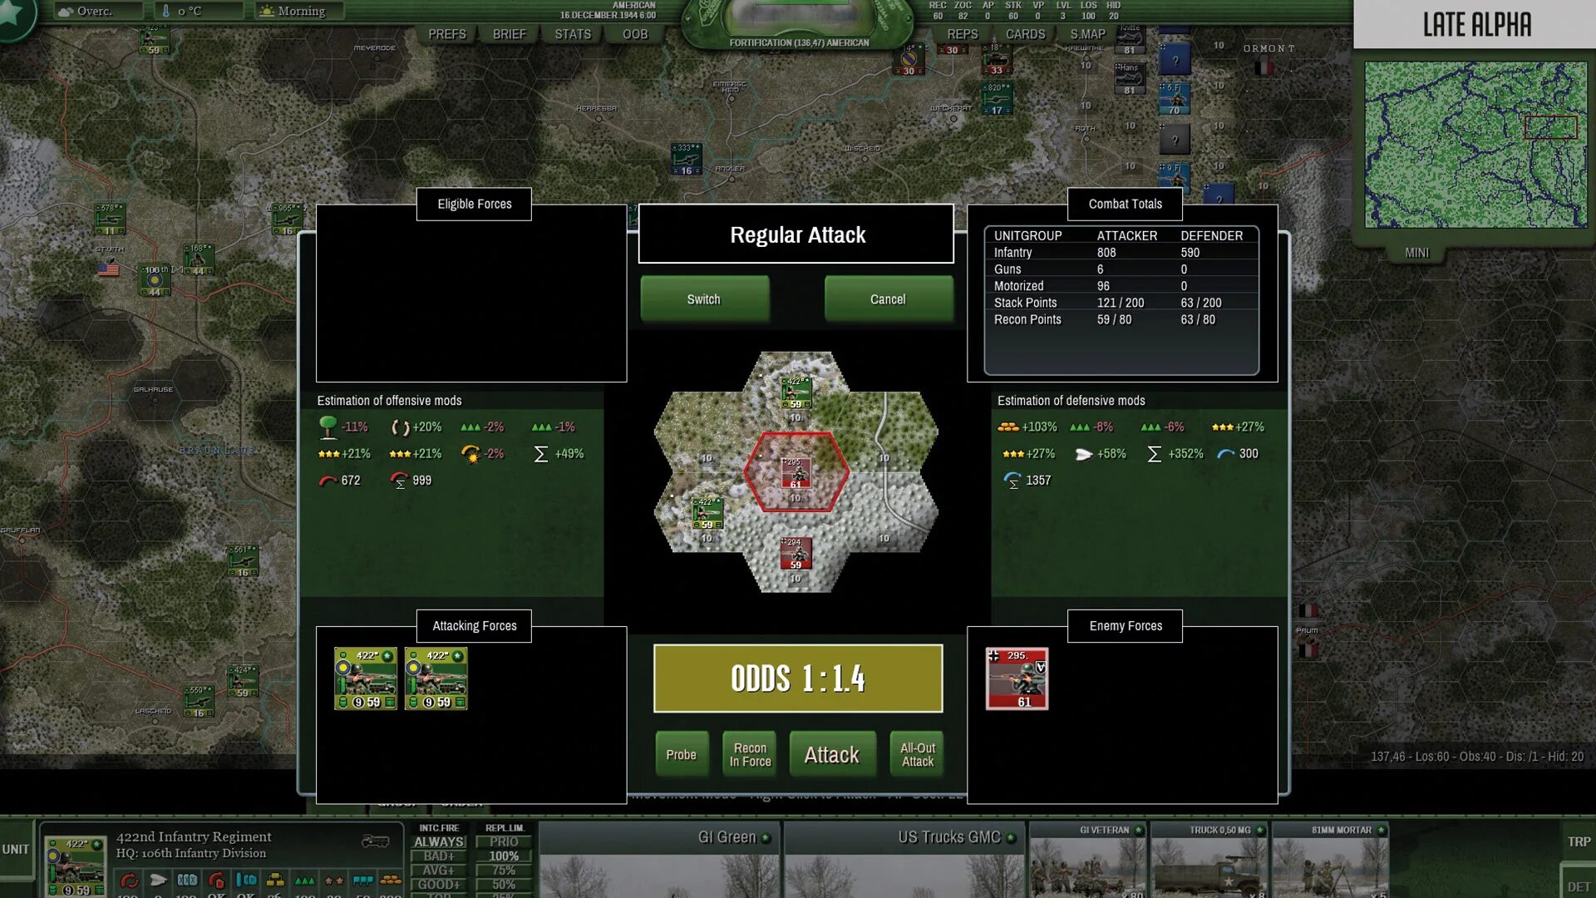Click the Recon In Force attack option
The width and height of the screenshot is (1596, 898).
tap(750, 754)
